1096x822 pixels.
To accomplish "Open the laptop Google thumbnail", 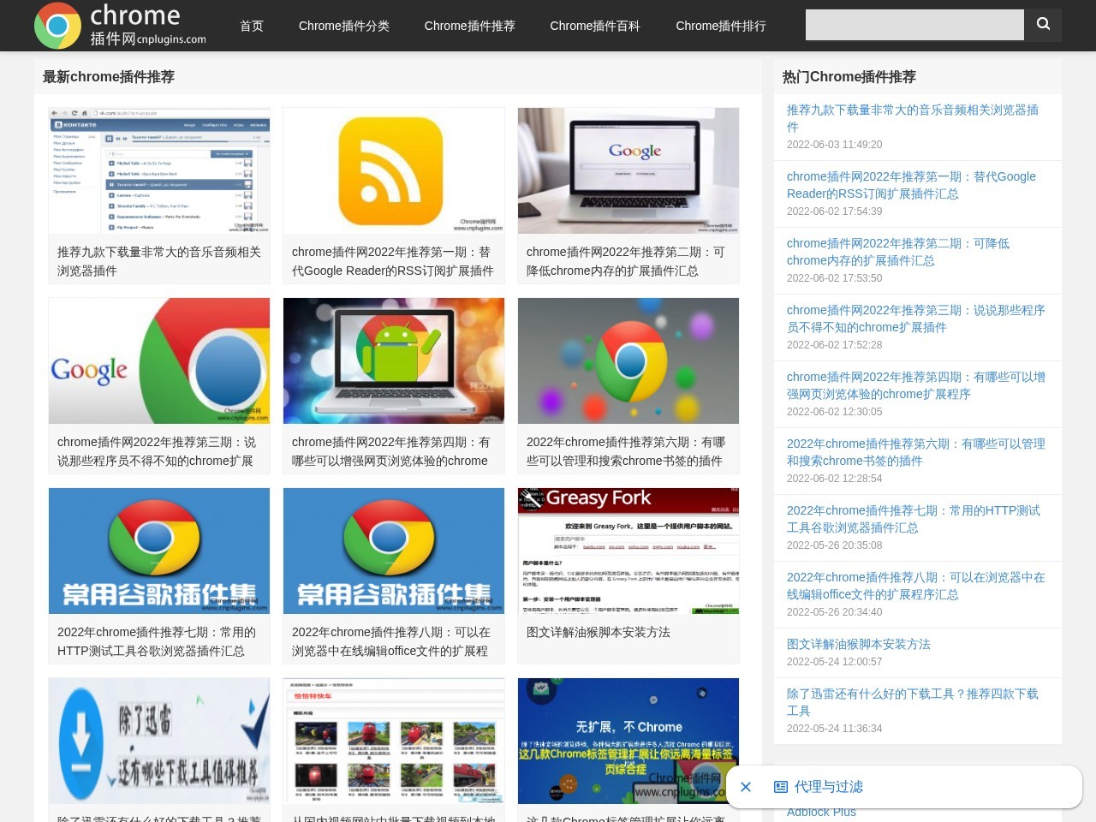I will click(628, 170).
